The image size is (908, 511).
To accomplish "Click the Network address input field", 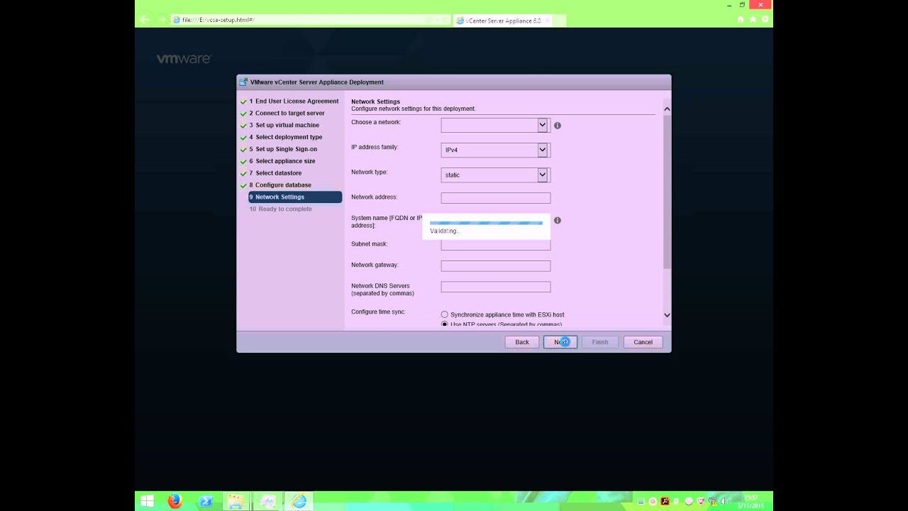I will pos(495,198).
